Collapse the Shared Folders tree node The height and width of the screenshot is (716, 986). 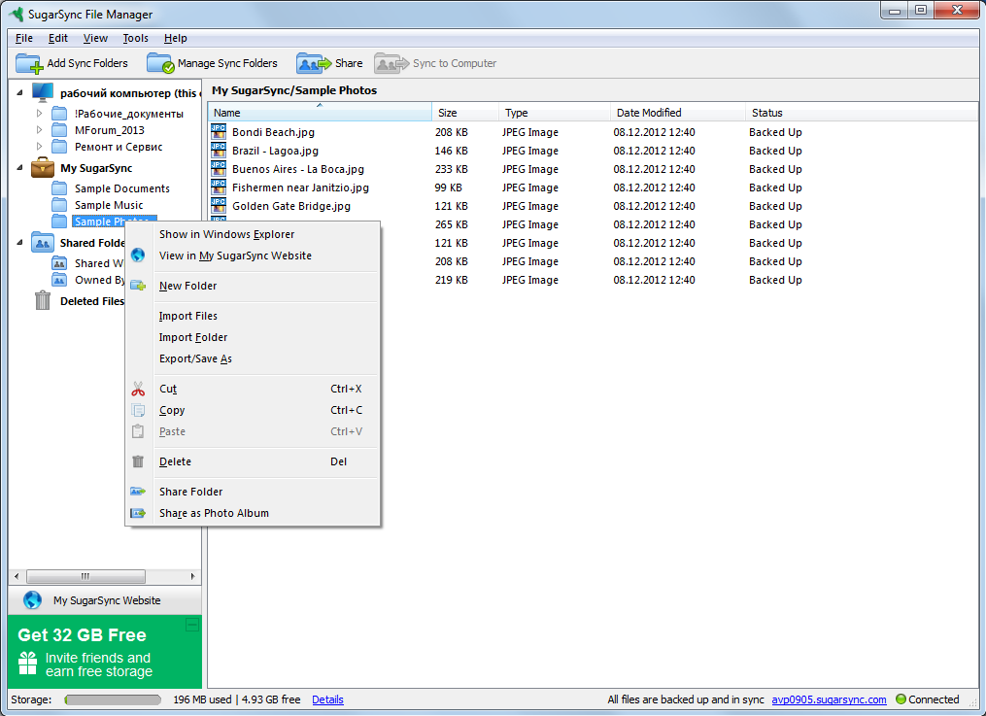coord(20,243)
